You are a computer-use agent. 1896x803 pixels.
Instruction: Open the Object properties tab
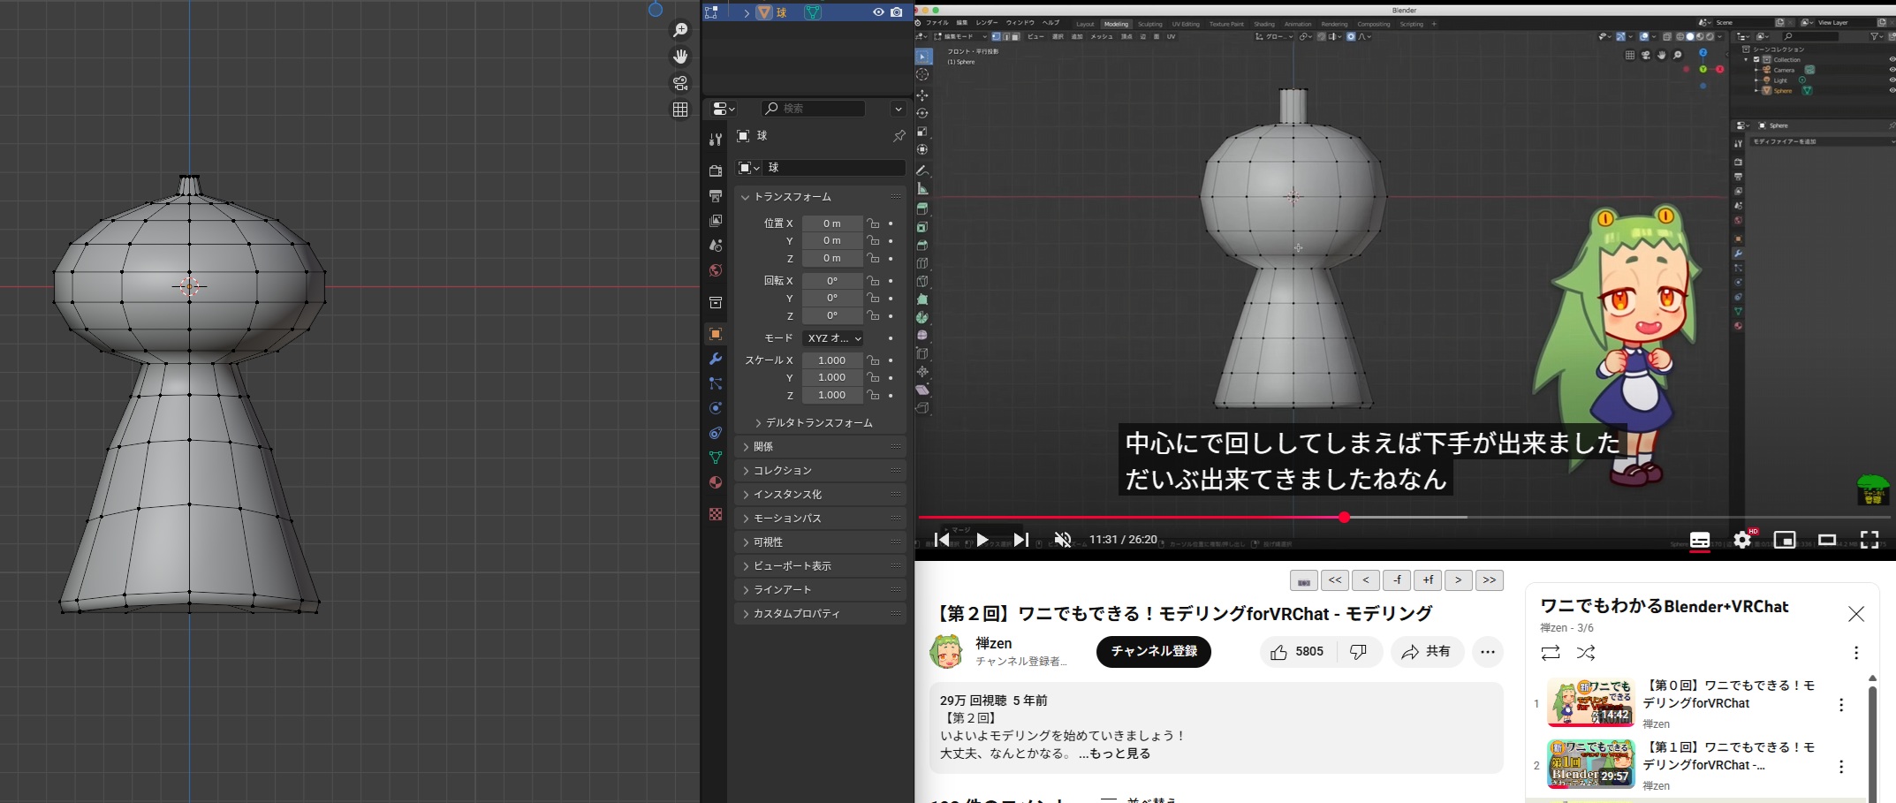(716, 334)
